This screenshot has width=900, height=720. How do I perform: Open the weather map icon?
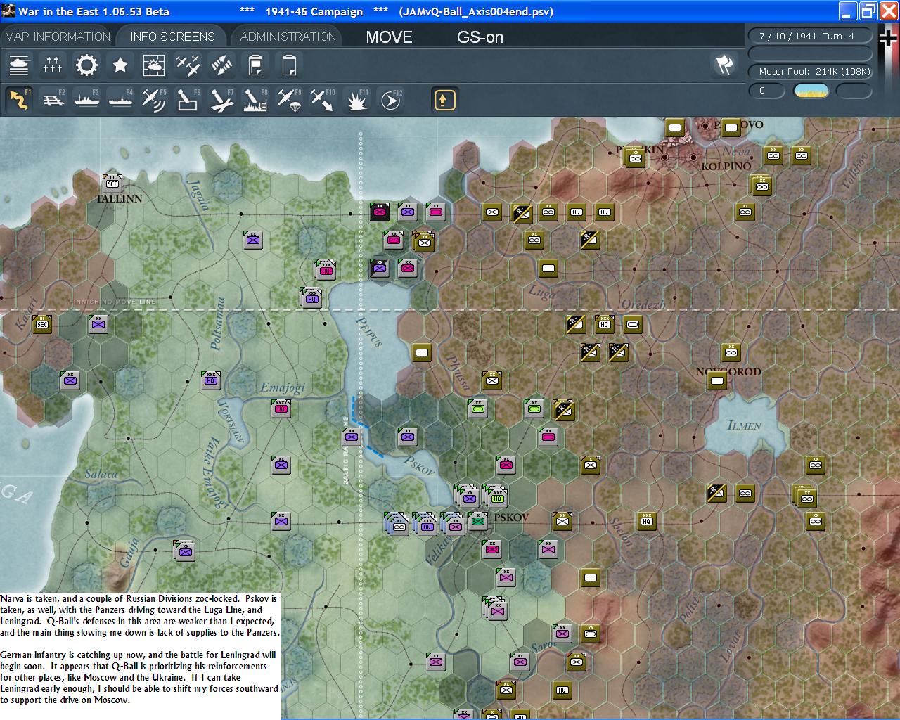154,65
